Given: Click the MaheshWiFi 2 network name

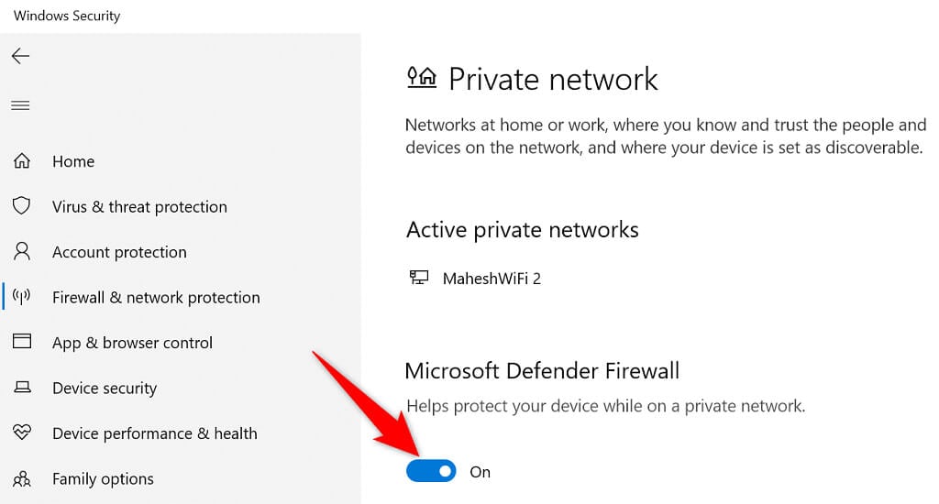Looking at the screenshot, I should tap(492, 278).
